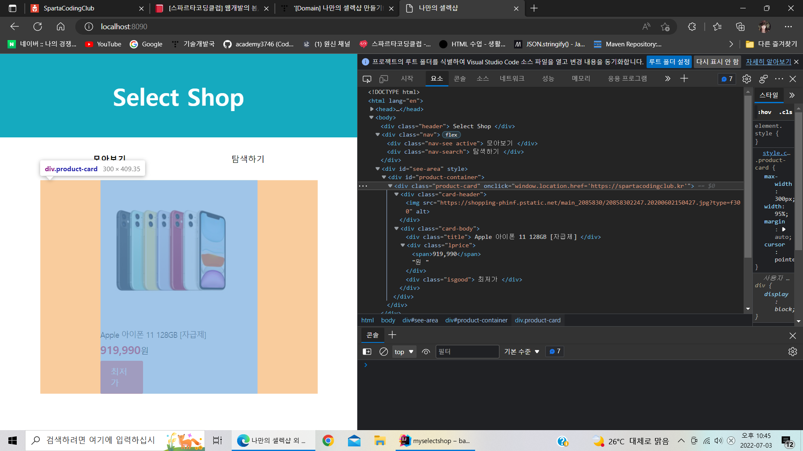Toggle the console sidebar panel
Screen dimensions: 803x451
click(x=367, y=352)
